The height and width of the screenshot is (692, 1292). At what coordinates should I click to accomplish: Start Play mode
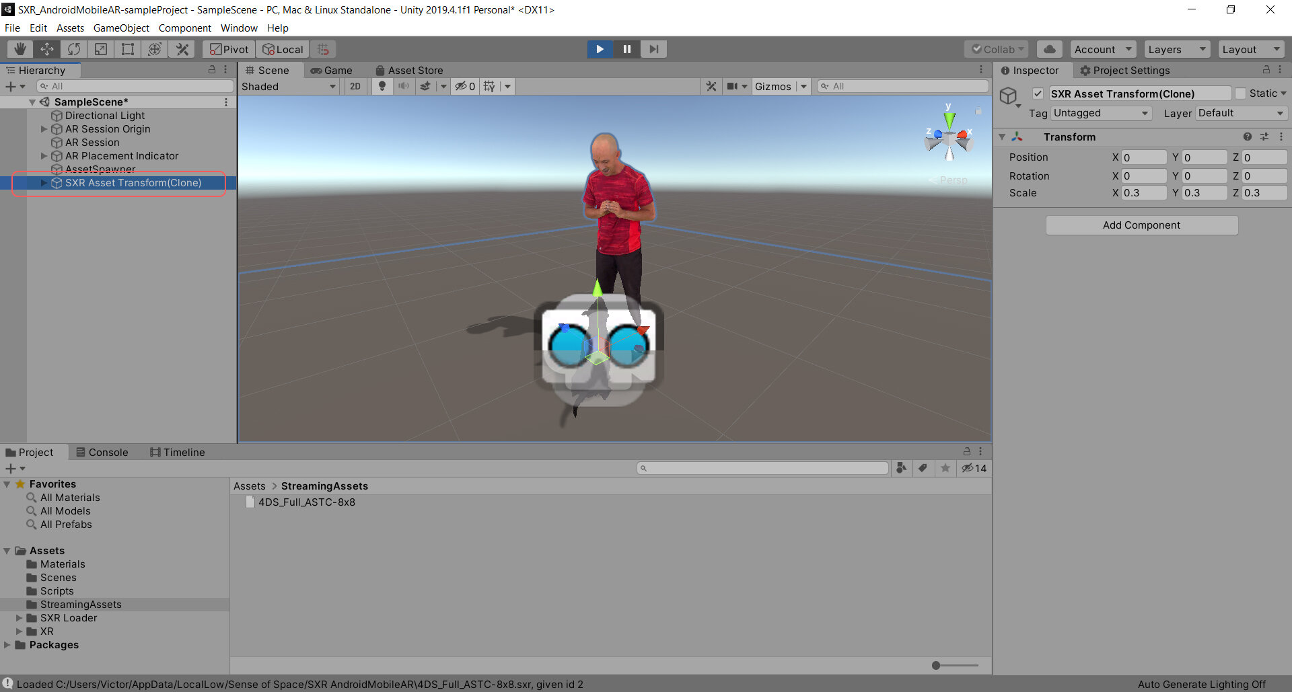tap(600, 49)
